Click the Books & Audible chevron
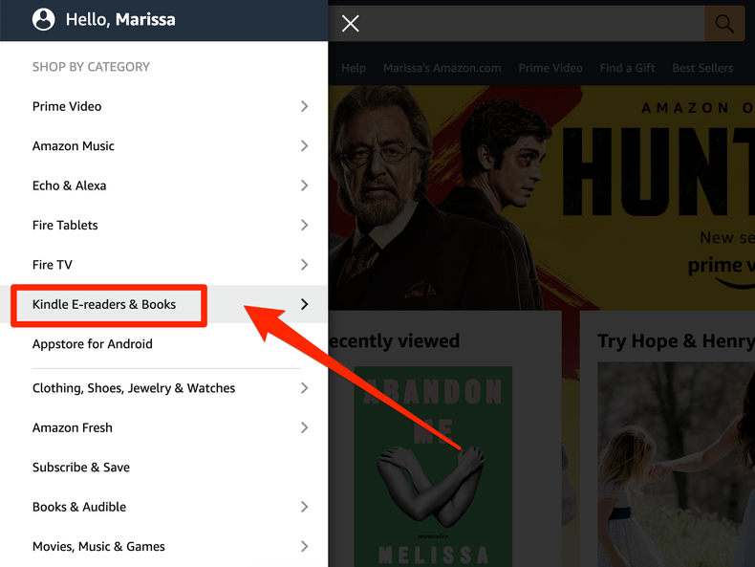The image size is (755, 567). (304, 507)
